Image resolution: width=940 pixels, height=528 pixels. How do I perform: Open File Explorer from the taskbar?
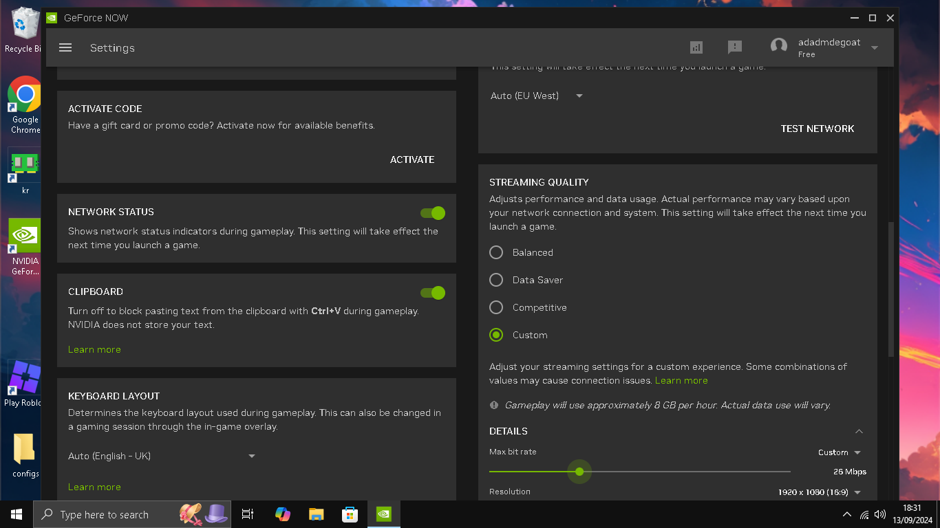(316, 514)
